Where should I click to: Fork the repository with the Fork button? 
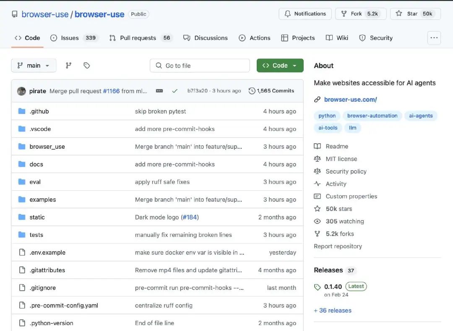tap(359, 14)
